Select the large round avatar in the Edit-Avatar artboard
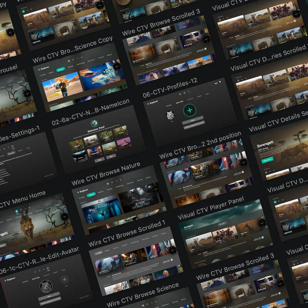 [46, 286]
